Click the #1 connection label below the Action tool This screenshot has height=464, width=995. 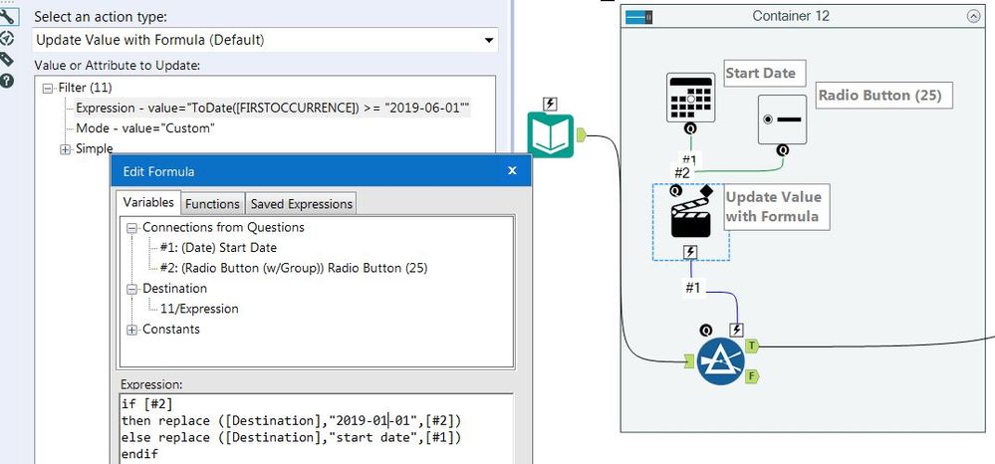click(693, 288)
